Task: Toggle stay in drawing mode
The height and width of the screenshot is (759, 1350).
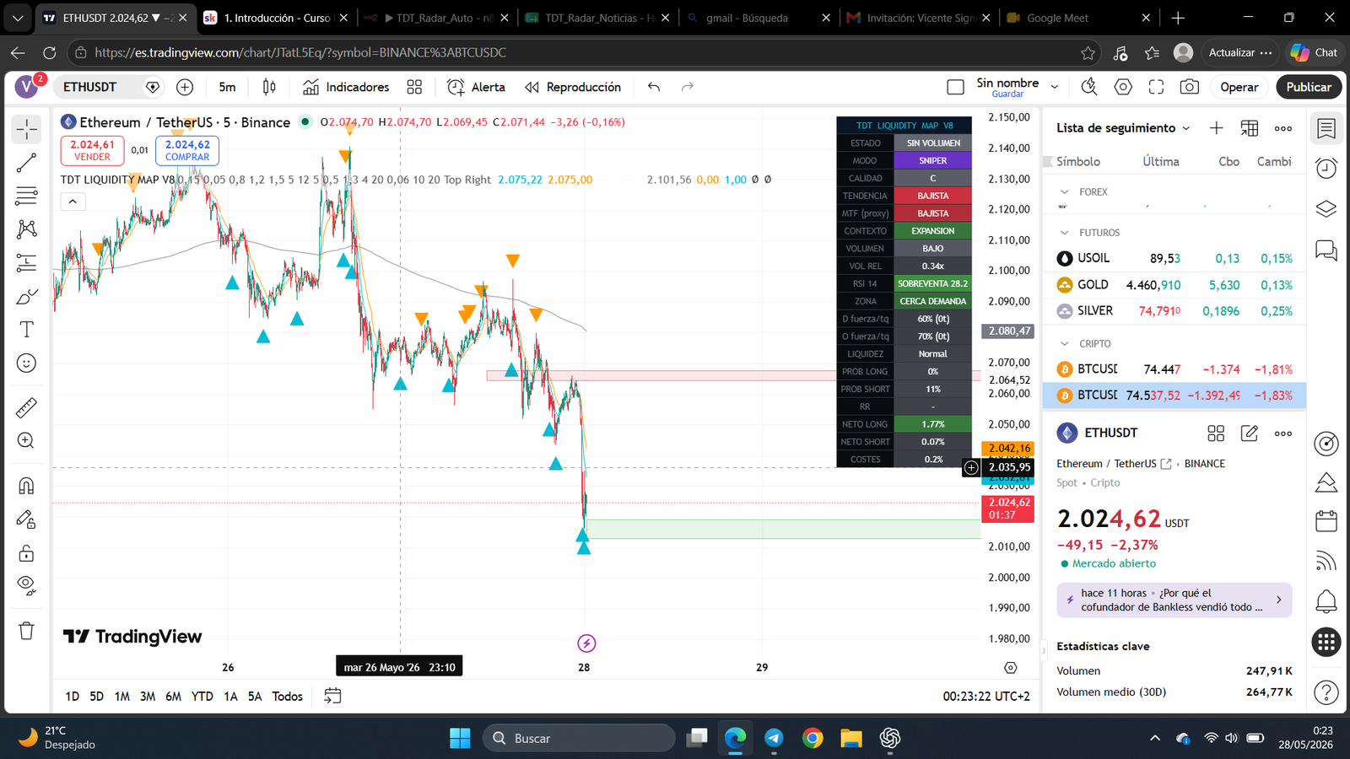Action: [x=27, y=519]
